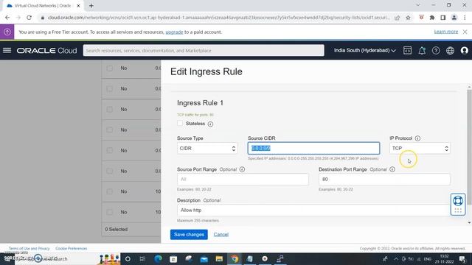Open the IP Protocol TCP dropdown
Screen dimensions: 472x265
(x=420, y=149)
